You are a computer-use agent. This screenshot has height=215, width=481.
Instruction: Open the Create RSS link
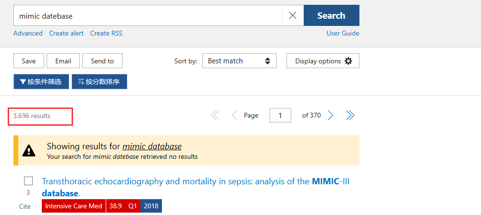[106, 33]
